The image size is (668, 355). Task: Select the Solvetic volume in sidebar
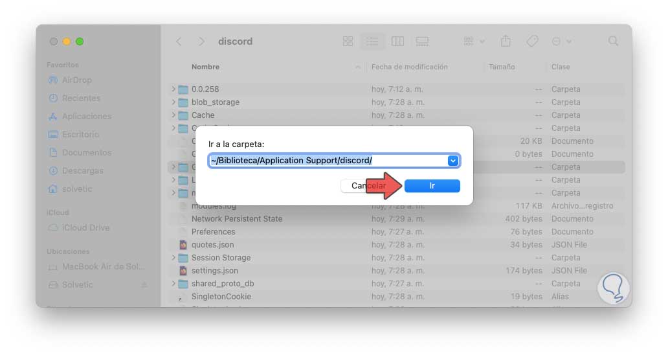pos(71,284)
